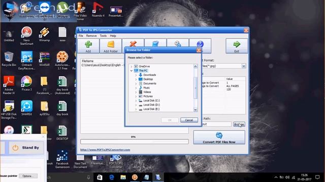Open the output format dropdown
This screenshot has height=182, width=325.
pyautogui.click(x=244, y=66)
